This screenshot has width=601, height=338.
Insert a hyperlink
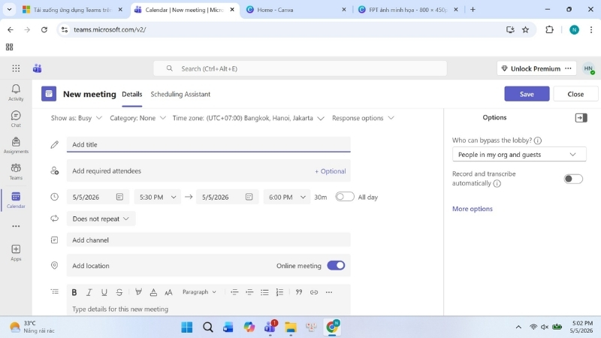click(314, 292)
